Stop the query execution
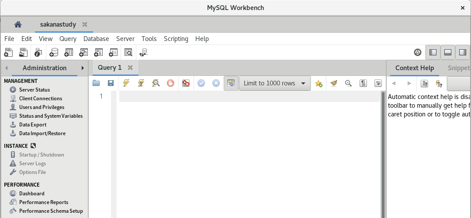Image resolution: width=471 pixels, height=218 pixels. [170, 83]
